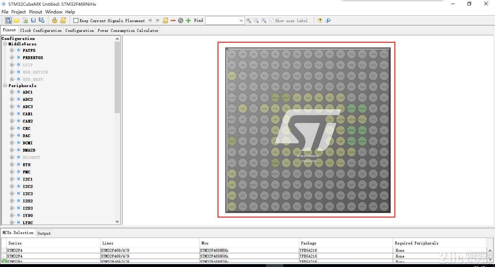Click the cube icon next to FATFS
The height and width of the screenshot is (267, 495).
[x=18, y=50]
